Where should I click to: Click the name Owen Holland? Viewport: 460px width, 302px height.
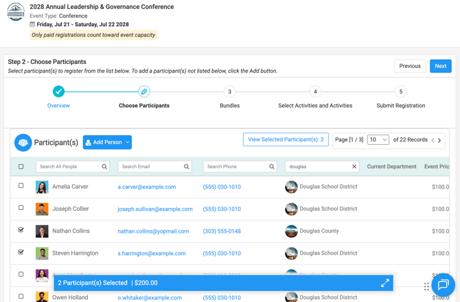click(x=70, y=297)
